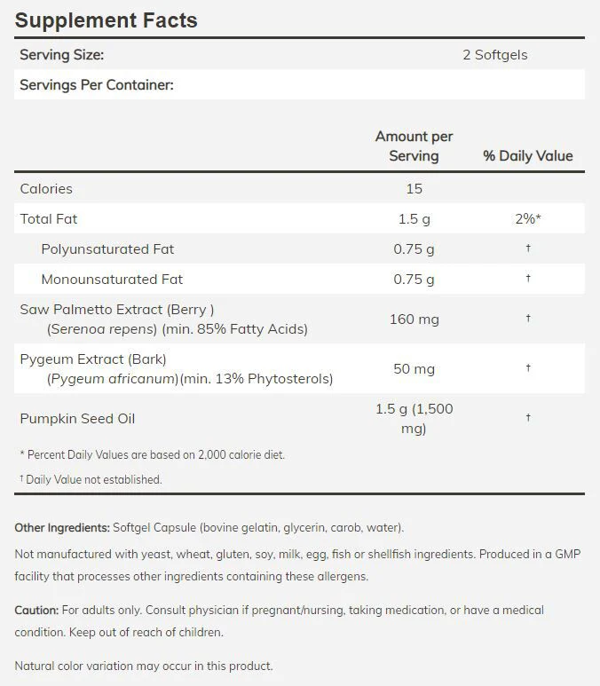This screenshot has width=600, height=686.
Task: Select the Saw Palmetto Extract (Berry) text
Action: coord(117,310)
